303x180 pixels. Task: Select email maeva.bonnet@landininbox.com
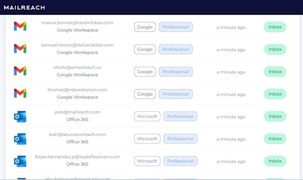pyautogui.click(x=77, y=23)
